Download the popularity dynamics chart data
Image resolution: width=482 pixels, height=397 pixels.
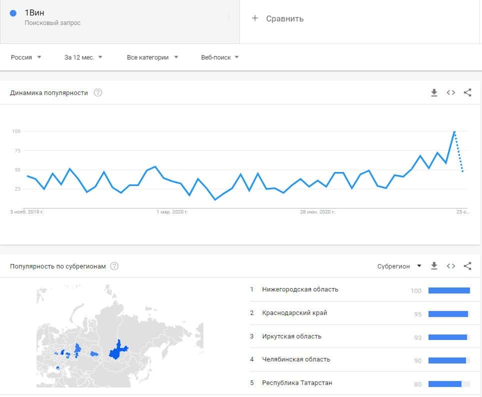[x=434, y=92]
